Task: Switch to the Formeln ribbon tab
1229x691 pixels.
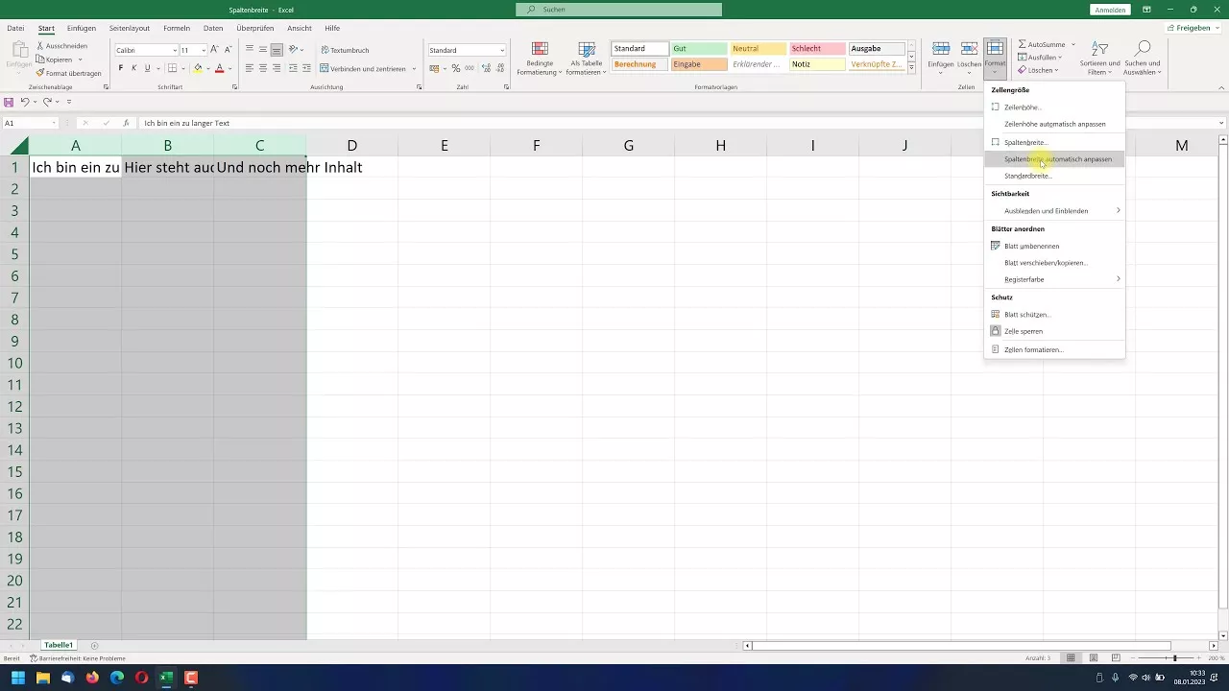Action: click(178, 28)
